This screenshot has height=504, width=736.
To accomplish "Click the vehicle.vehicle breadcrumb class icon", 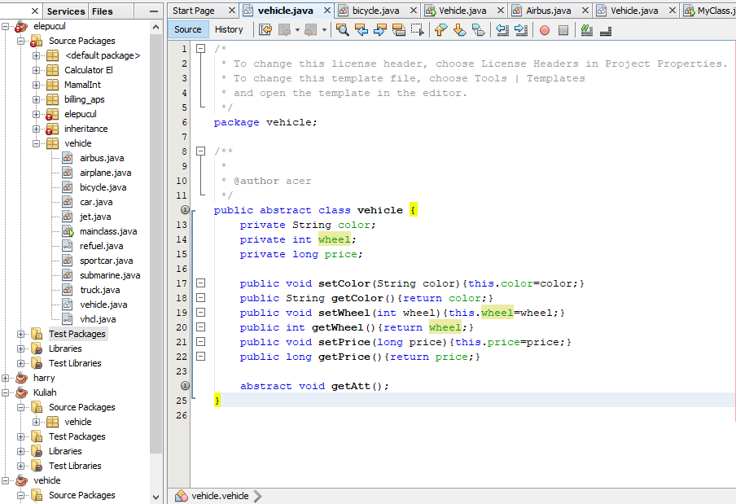I will (182, 496).
